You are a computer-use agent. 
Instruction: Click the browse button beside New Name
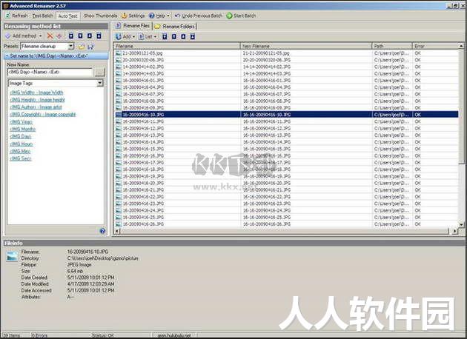(100, 73)
